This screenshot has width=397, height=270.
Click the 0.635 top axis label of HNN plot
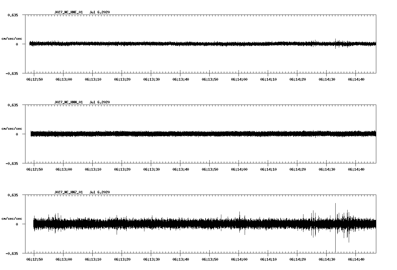coord(13,105)
